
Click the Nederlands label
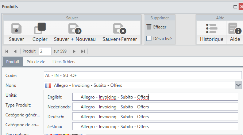(x=59, y=107)
